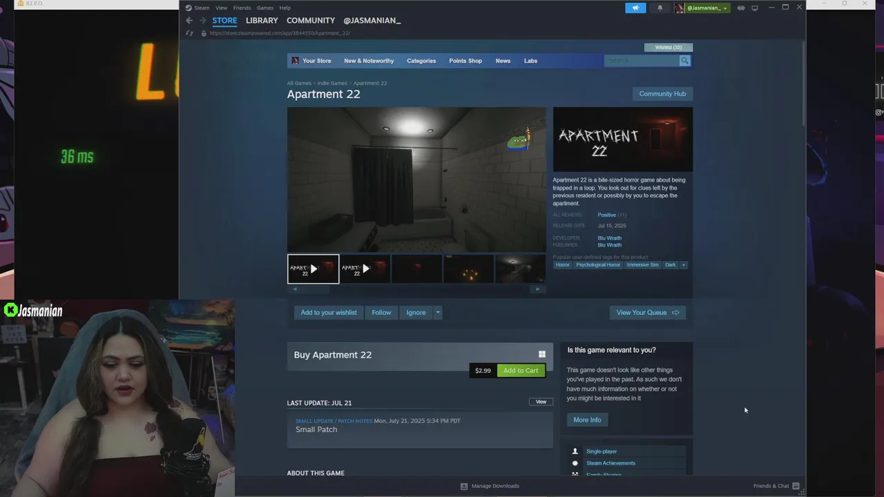Open Friends & Chat icon
This screenshot has width=884, height=497.
796,486
